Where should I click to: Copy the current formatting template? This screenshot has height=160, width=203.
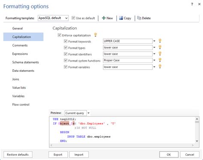point(125,18)
